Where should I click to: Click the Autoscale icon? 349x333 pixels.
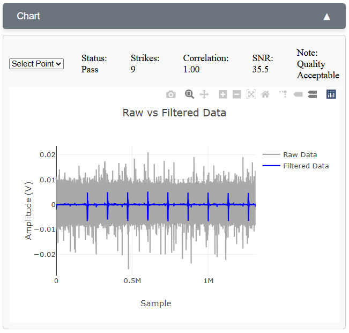pyautogui.click(x=251, y=94)
